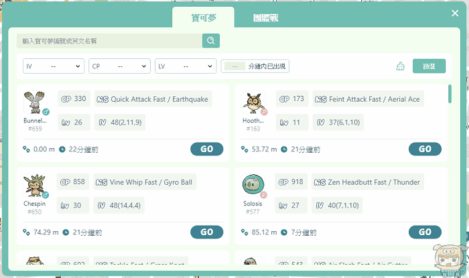Viewport: 469px width, 278px height.
Task: Click the CP icon beside 173
Action: (284, 99)
